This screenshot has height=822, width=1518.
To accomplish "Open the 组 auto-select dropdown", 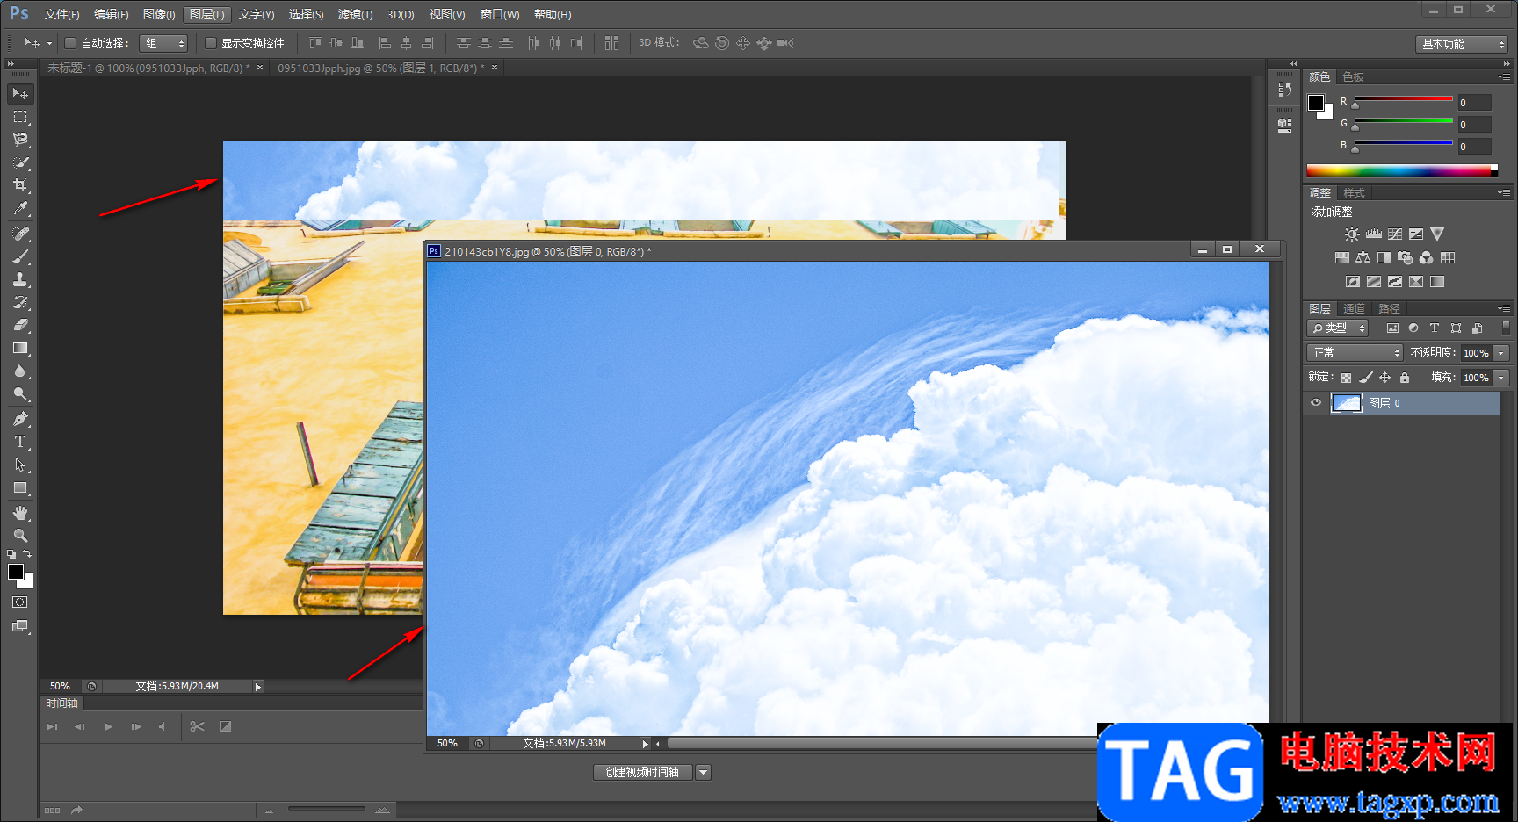I will click(163, 43).
